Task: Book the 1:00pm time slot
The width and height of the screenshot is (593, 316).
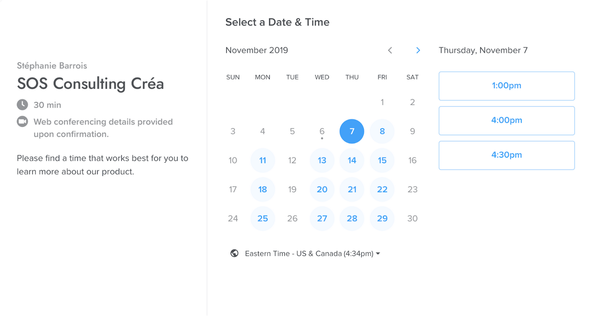Action: coord(507,86)
